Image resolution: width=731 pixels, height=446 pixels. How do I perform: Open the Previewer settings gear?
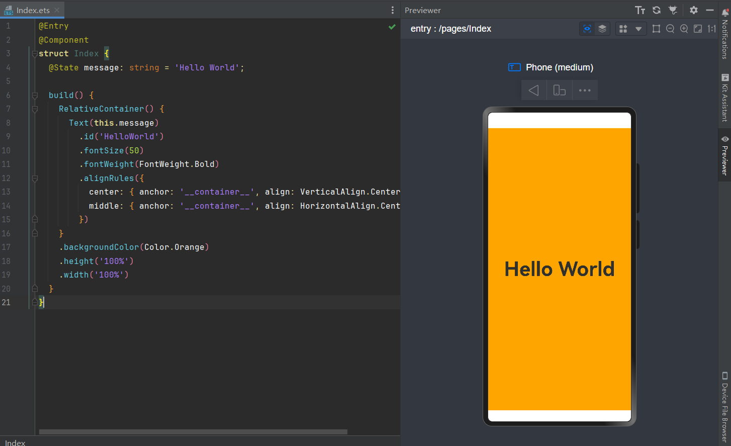click(694, 10)
